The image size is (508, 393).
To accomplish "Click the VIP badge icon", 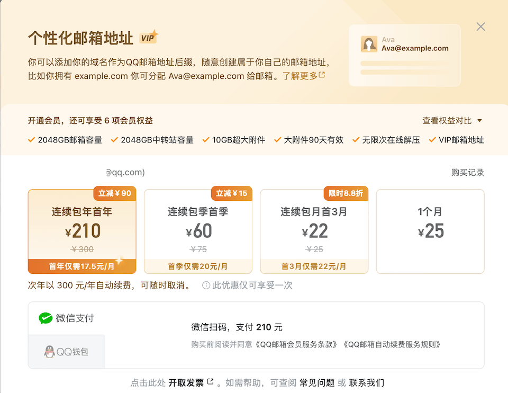I will 149,37.
